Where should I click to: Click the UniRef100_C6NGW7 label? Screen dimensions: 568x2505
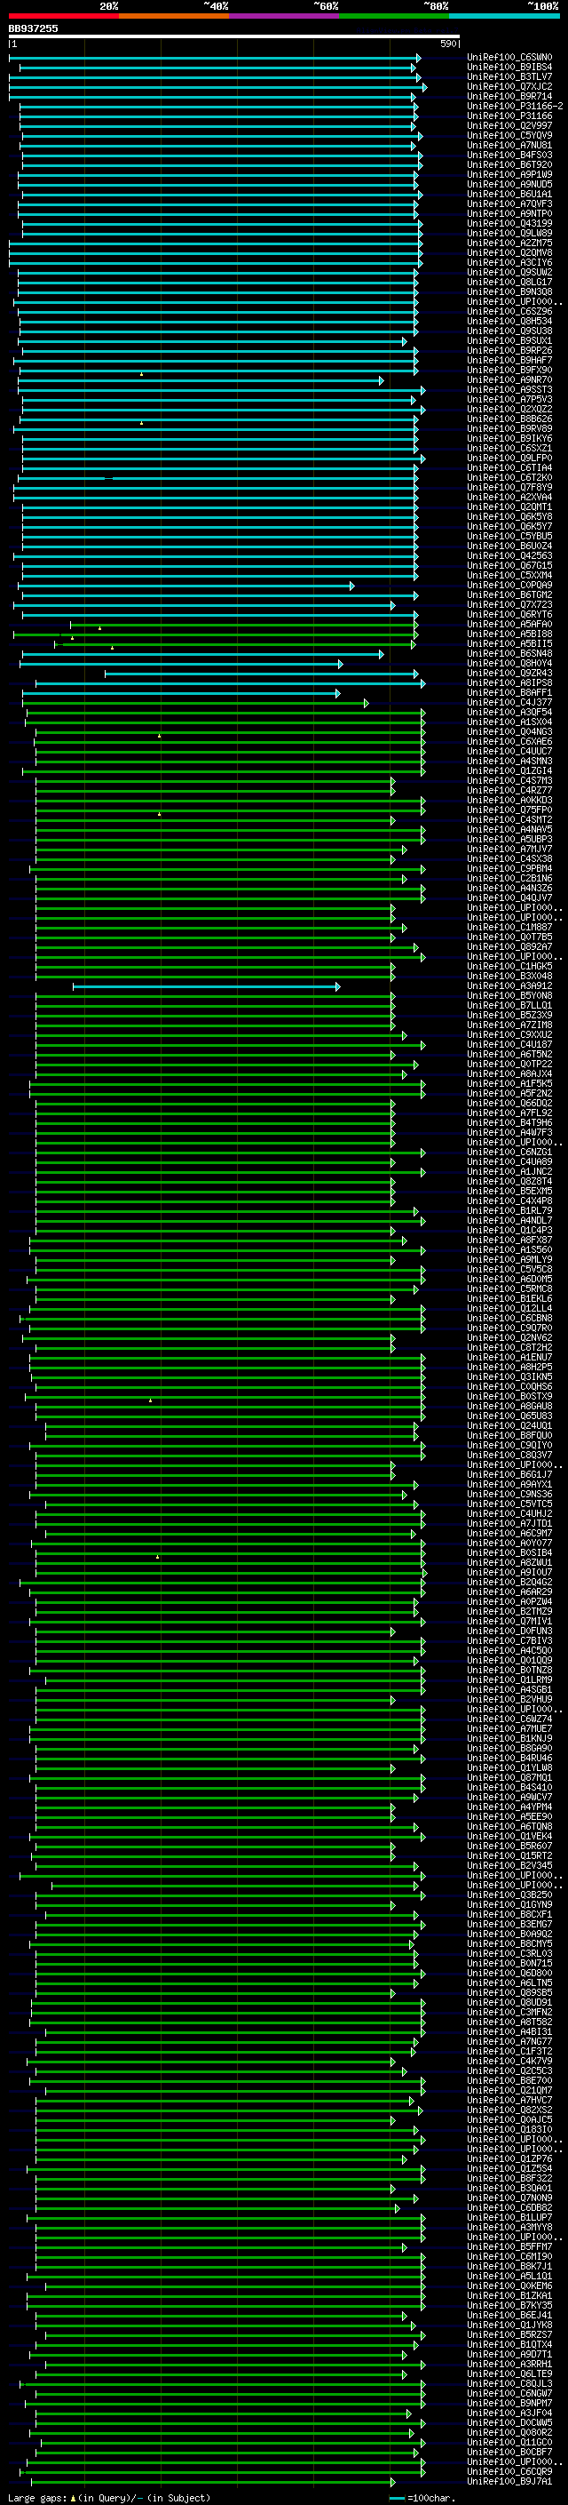(509, 2393)
